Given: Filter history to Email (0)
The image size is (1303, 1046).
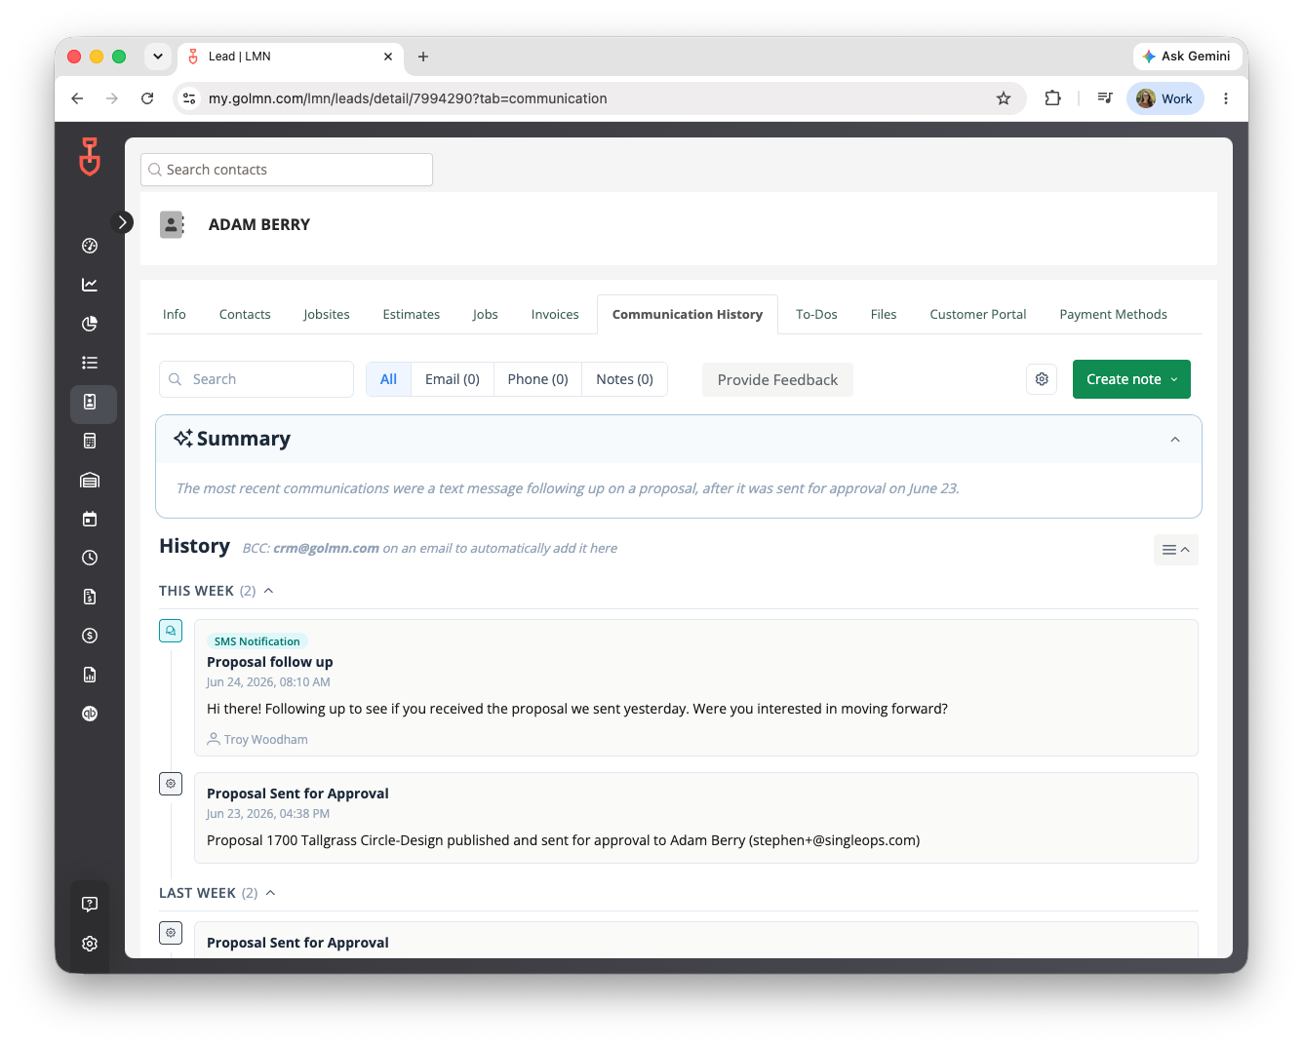Looking at the screenshot, I should tap(453, 379).
